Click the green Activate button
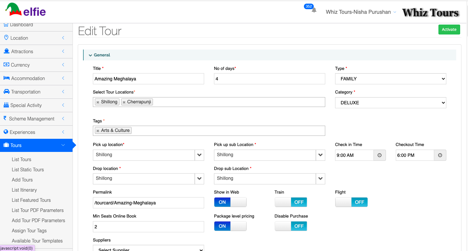The image size is (468, 251). tap(449, 30)
